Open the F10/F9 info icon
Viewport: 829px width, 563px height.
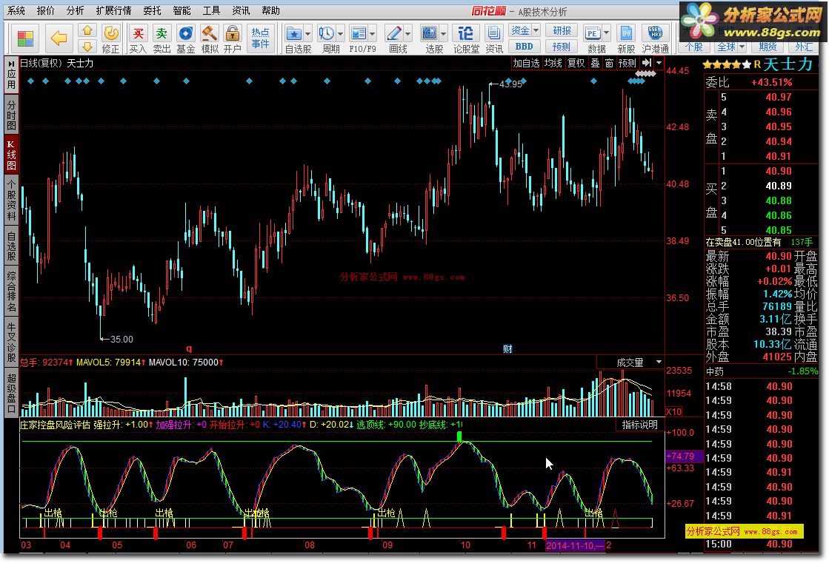click(359, 35)
